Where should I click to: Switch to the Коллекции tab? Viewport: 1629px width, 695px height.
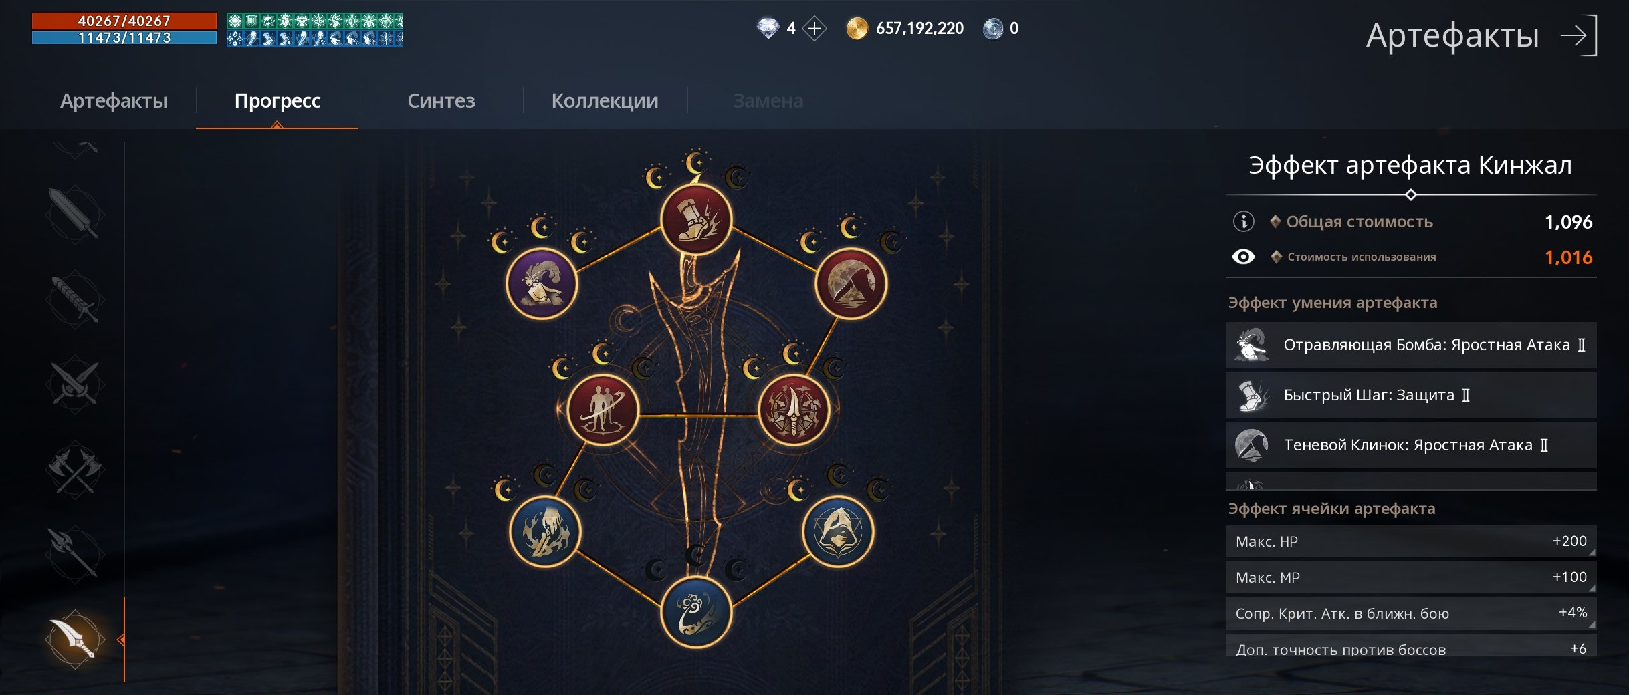605,101
